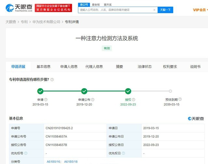208x164 pixels.
Task: Click the red 官方备案企业征信机构 banner
Action: point(53,8)
